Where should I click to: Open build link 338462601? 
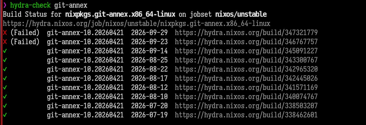click(x=246, y=115)
